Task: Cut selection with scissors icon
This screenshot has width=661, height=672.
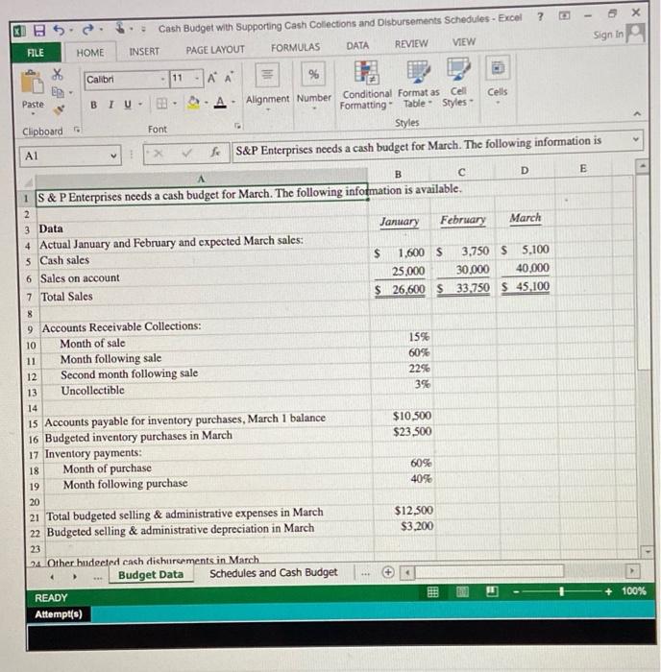Action: click(x=57, y=74)
